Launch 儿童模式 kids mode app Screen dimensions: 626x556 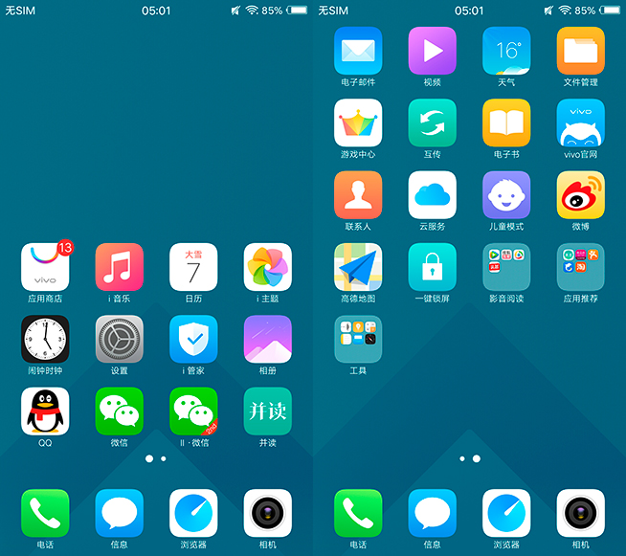[x=506, y=195]
